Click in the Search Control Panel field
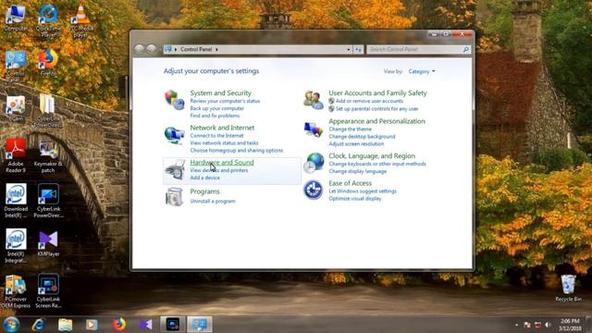Viewport: 592px width, 333px height. (x=418, y=49)
